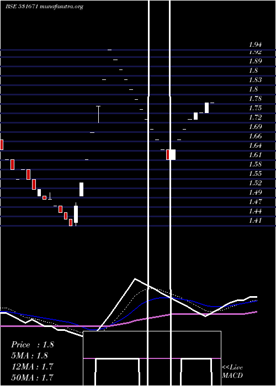Select the 1.66 price axis label
The width and height of the screenshot is (276, 386).
click(255, 136)
